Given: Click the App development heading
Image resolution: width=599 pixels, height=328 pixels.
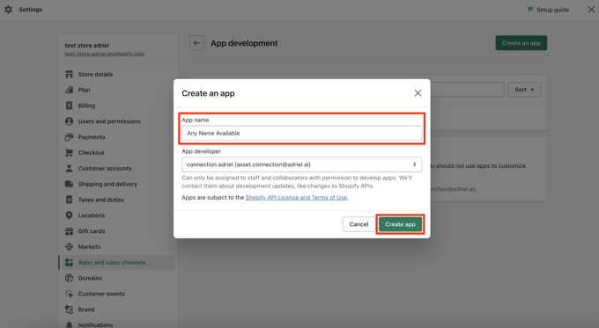Looking at the screenshot, I should click(x=245, y=43).
